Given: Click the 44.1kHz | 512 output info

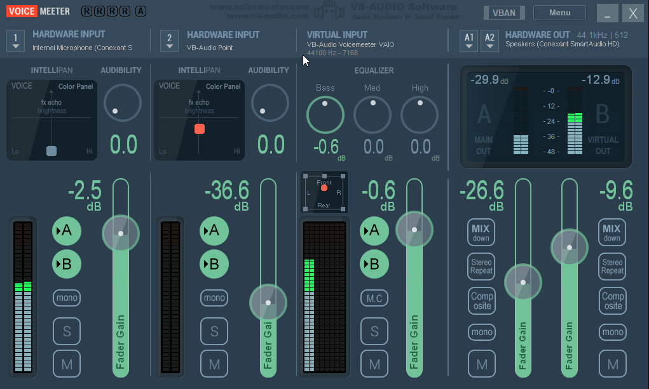Looking at the screenshot, I should pyautogui.click(x=602, y=35).
